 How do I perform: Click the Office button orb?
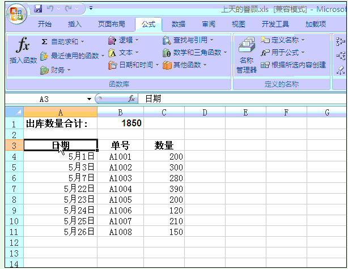pos(16,14)
